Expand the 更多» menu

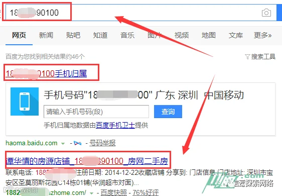pyautogui.click(x=263, y=35)
